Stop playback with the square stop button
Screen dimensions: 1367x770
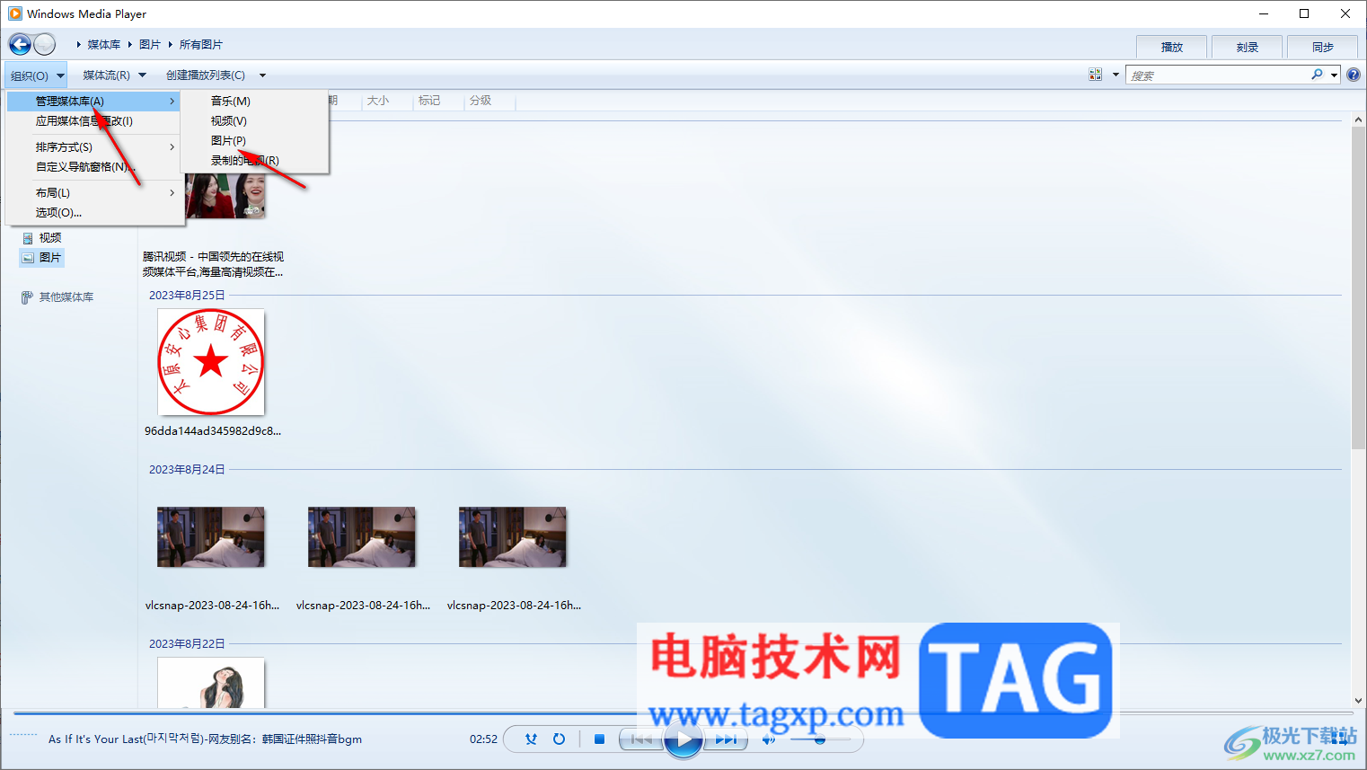point(599,739)
